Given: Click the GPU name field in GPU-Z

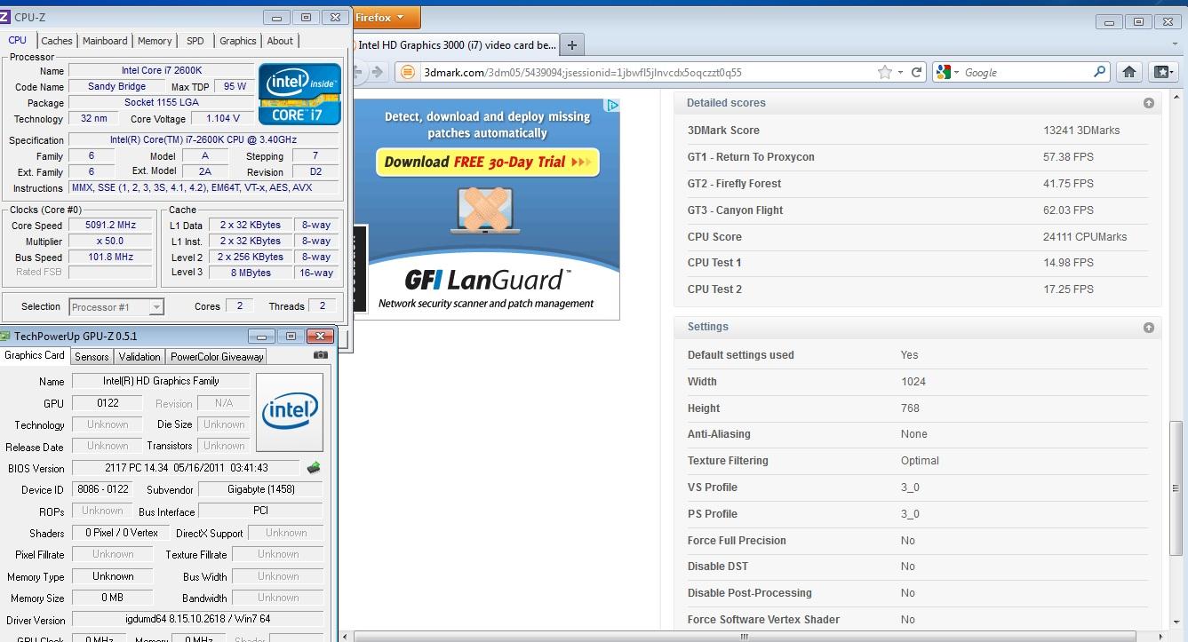Looking at the screenshot, I should pos(161,381).
